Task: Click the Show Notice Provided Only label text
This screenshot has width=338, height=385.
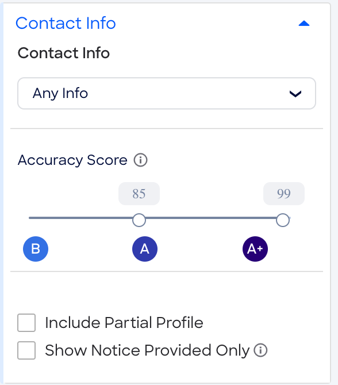Action: tap(147, 350)
